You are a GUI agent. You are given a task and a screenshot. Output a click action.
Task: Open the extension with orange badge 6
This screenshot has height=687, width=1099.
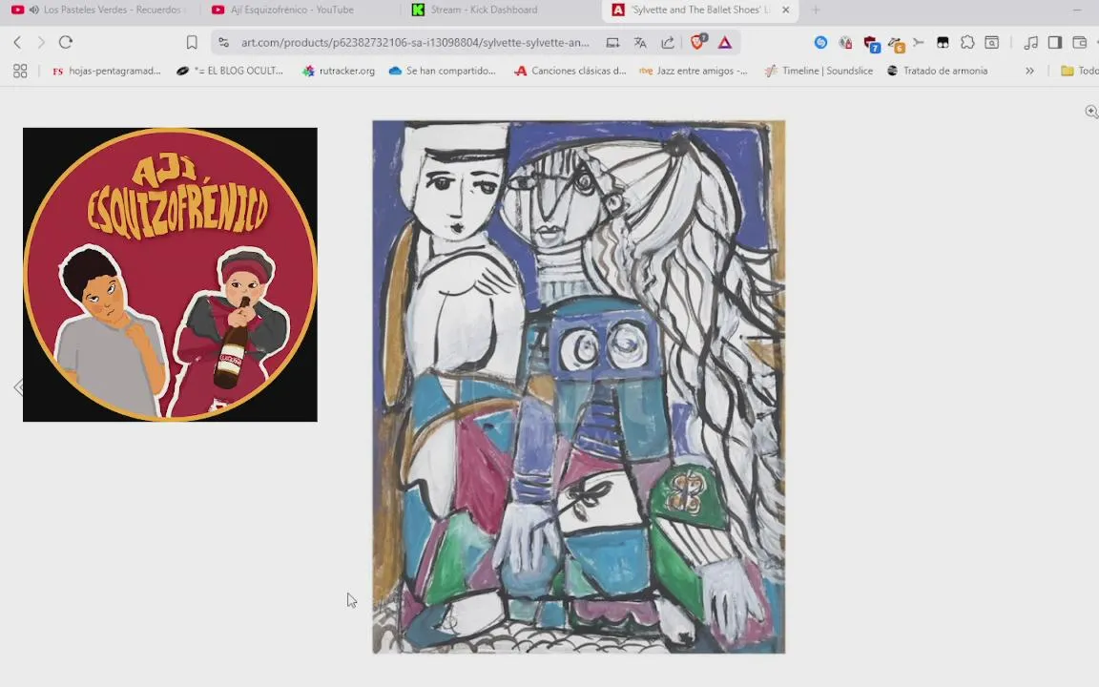click(x=896, y=44)
